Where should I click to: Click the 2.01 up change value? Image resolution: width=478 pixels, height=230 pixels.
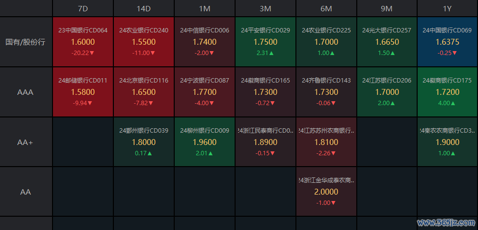205,153
